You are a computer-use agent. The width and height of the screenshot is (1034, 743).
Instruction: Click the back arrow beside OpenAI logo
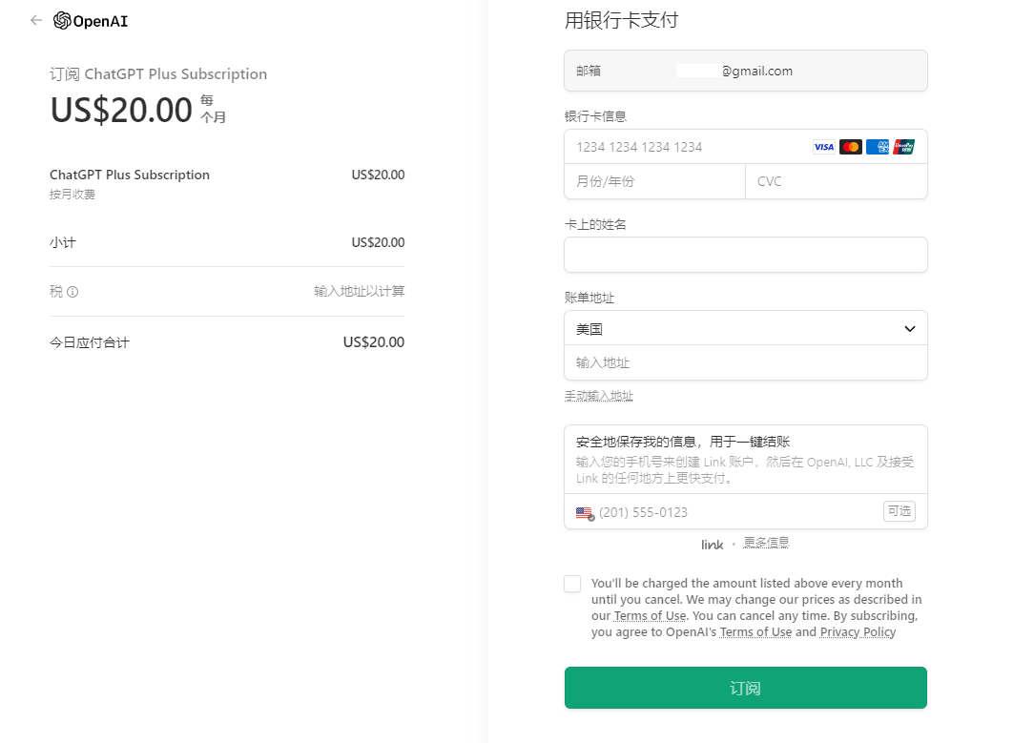pyautogui.click(x=36, y=20)
